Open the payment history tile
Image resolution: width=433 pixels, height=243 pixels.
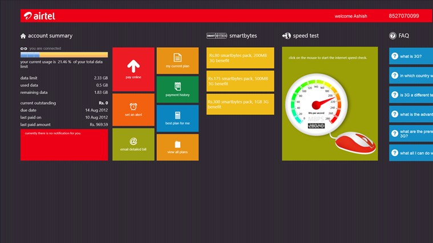click(177, 89)
